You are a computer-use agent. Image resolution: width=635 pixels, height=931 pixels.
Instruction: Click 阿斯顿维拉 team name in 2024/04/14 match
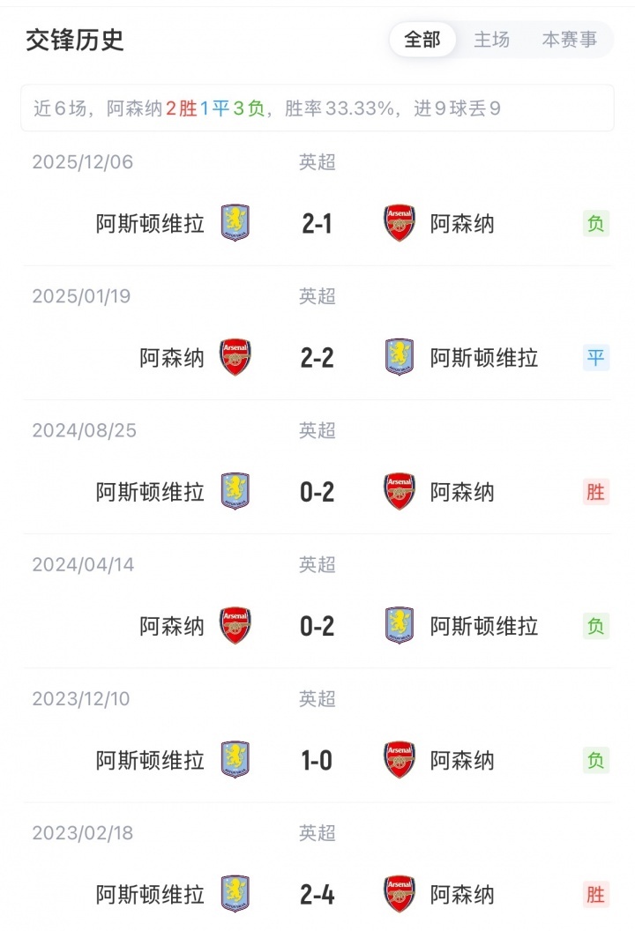tap(484, 626)
